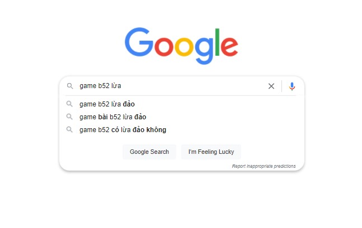Choose the suggestion 'game bài b52 lừa đảo'
This screenshot has width=362, height=228.
point(112,117)
